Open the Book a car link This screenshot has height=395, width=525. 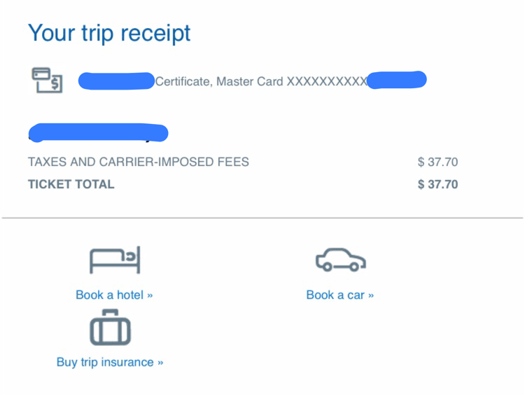click(339, 295)
